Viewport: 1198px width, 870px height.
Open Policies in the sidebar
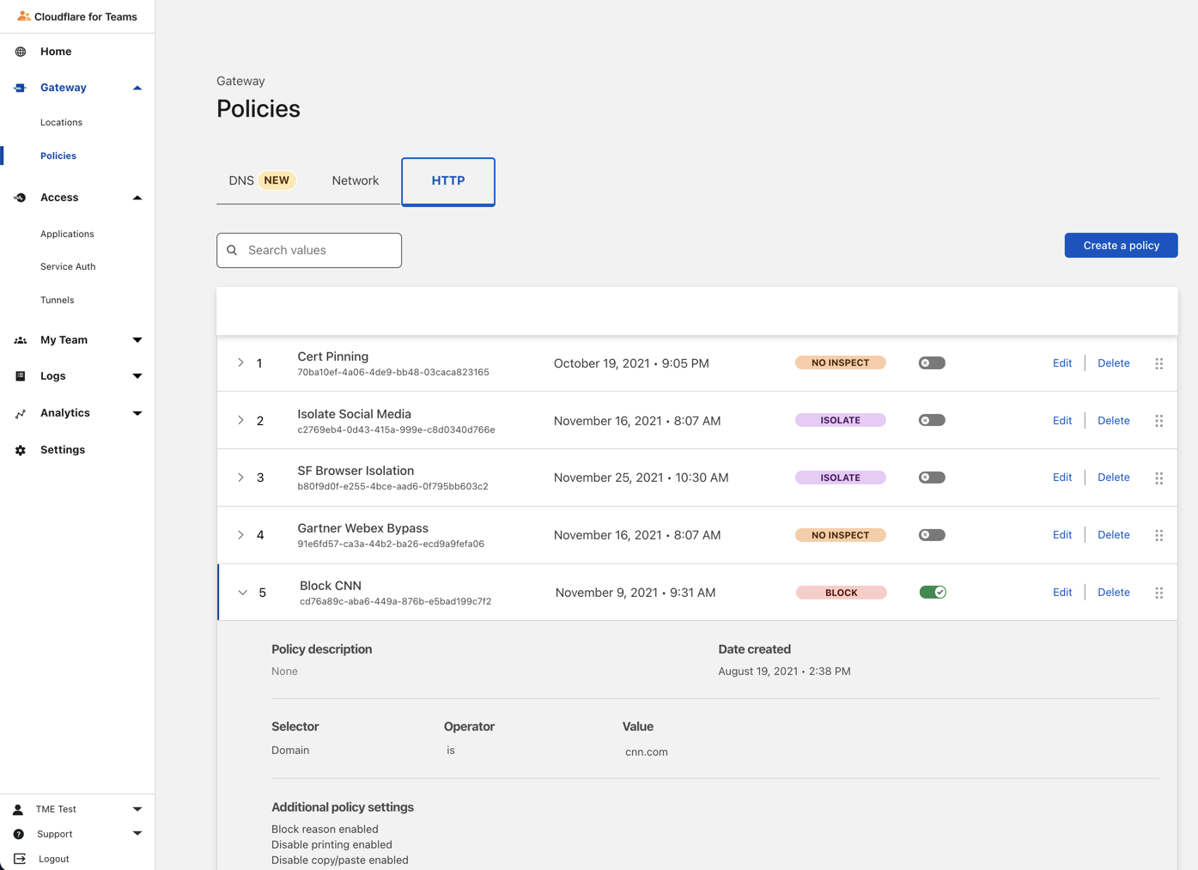click(58, 155)
